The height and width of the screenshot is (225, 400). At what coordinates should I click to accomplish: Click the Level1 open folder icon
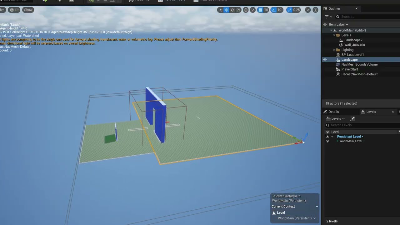(x=338, y=35)
